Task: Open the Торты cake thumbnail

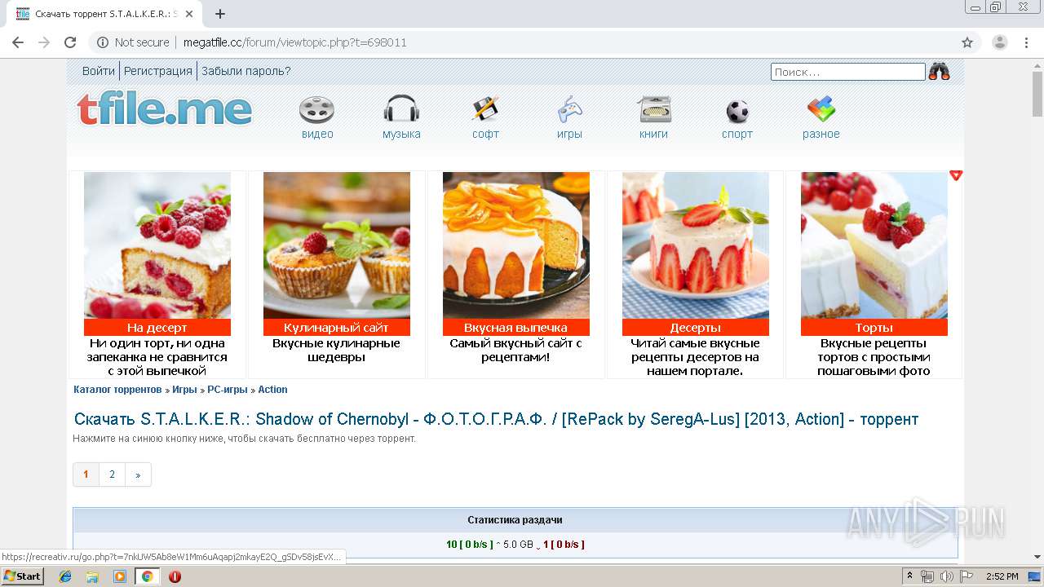Action: 874,245
